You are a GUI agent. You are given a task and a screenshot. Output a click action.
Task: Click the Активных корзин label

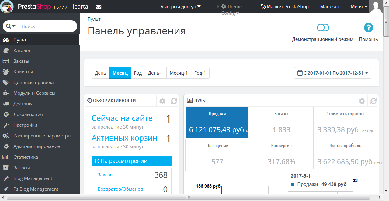point(124,138)
